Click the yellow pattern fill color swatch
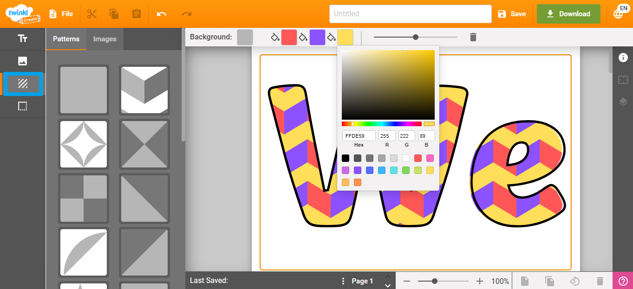633x289 pixels. point(345,37)
